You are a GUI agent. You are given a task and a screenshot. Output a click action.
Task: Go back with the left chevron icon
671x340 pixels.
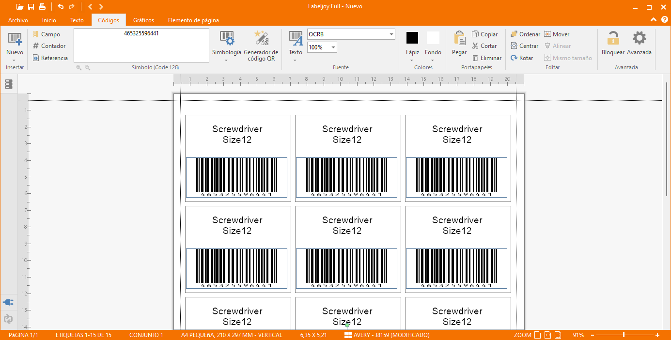[x=90, y=7]
